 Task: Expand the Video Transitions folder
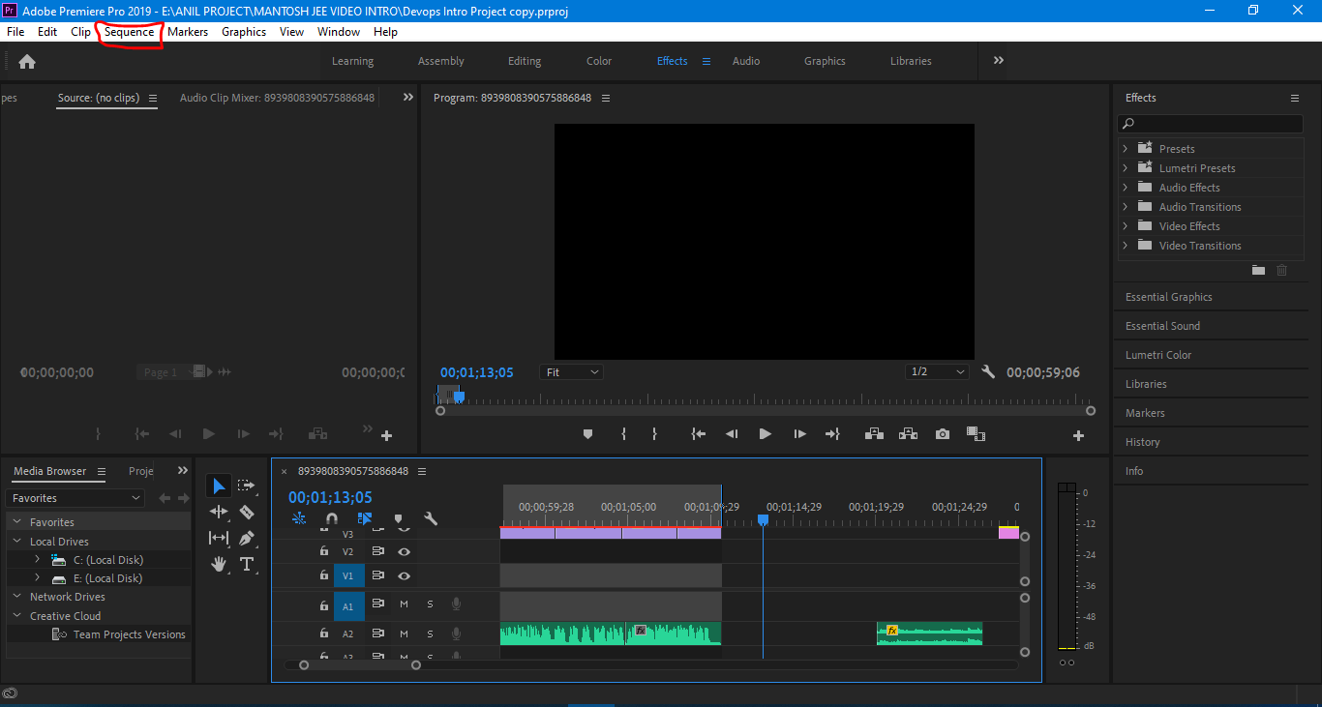click(1125, 246)
